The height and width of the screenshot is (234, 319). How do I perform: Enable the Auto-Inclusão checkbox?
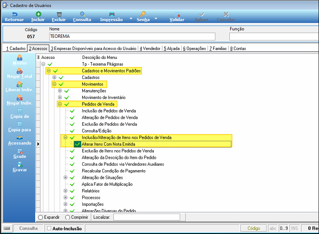(49, 228)
